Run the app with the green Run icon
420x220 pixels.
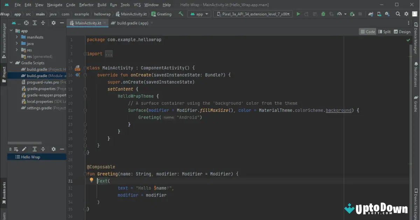pos(298,14)
